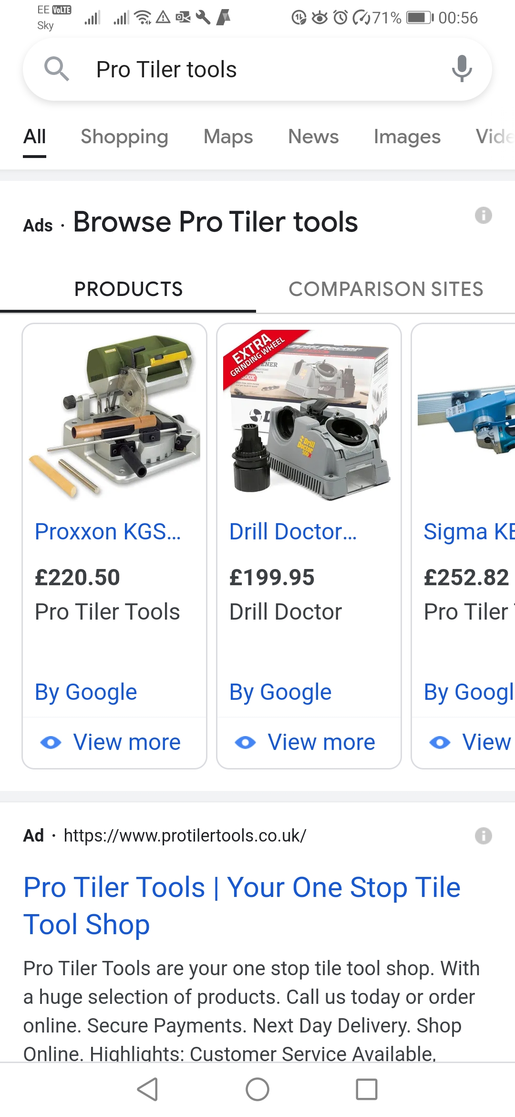Tap Android recent apps square button
Screen dimensions: 515x1117
tap(367, 1089)
